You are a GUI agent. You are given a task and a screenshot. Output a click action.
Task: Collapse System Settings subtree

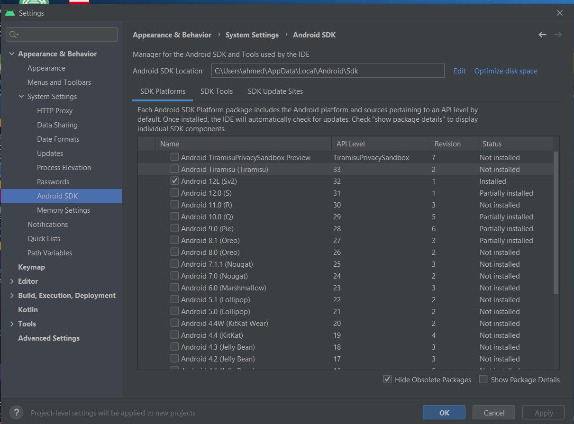point(21,97)
